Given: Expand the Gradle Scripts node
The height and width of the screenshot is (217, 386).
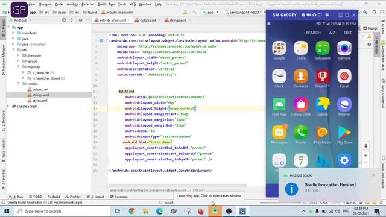Looking at the screenshot, I should 8,106.
